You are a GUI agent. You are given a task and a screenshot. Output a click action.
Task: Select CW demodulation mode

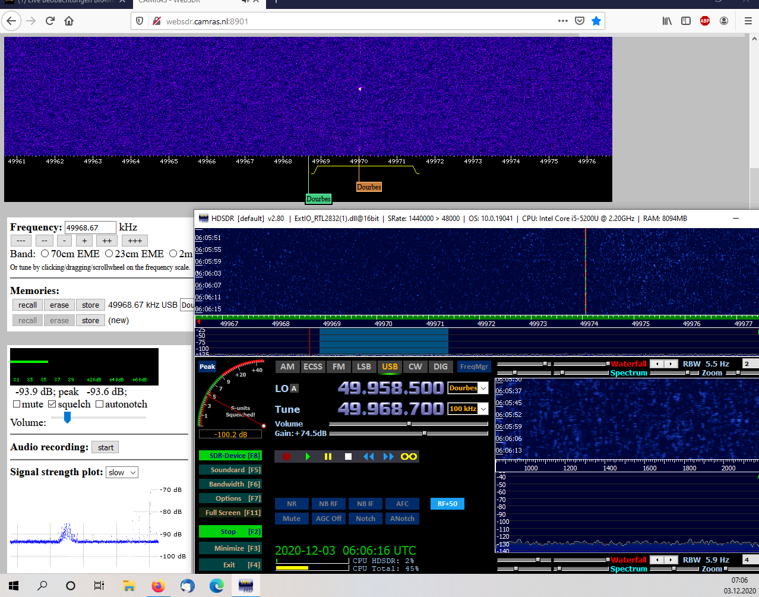click(x=415, y=367)
